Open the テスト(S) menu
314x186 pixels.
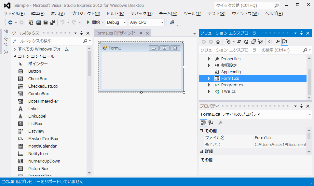216,14
